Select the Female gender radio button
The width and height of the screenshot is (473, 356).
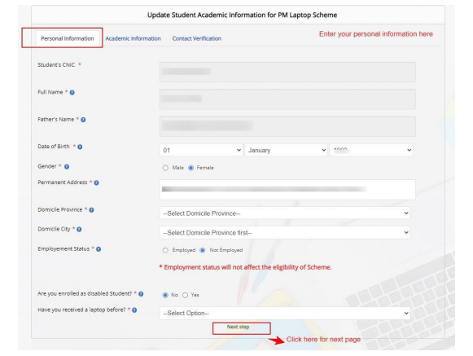tap(191, 168)
